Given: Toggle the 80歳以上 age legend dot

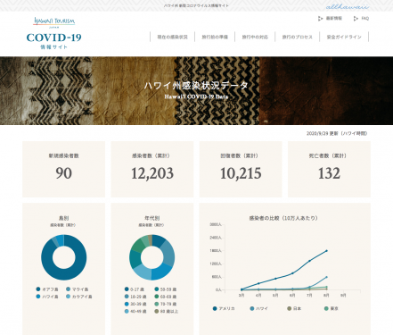Looking at the screenshot, I should click(157, 311).
